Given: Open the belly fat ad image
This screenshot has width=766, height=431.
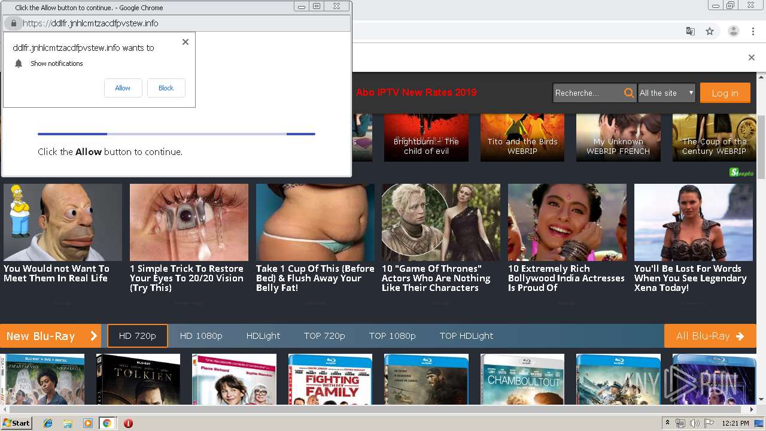Looking at the screenshot, I should point(315,222).
